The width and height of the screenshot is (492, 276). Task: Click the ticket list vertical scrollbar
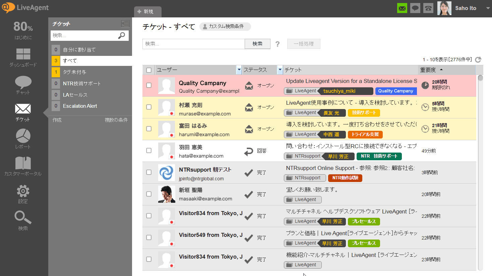pos(480,172)
